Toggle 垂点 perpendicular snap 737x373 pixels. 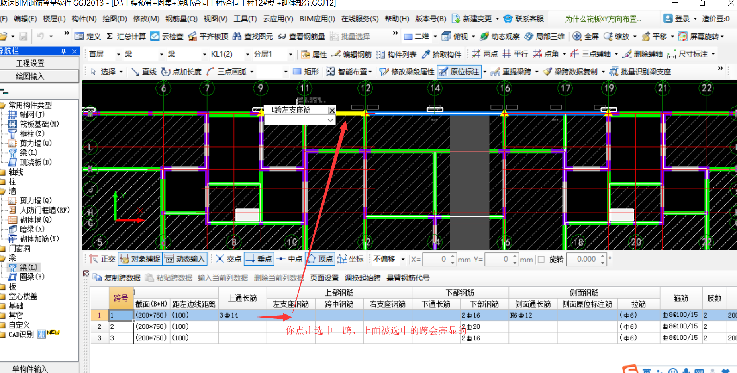(x=259, y=259)
